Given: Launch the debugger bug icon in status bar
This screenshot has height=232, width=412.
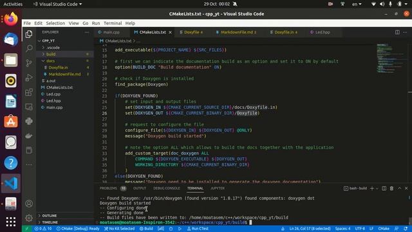Looking at the screenshot, I should 171,229.
